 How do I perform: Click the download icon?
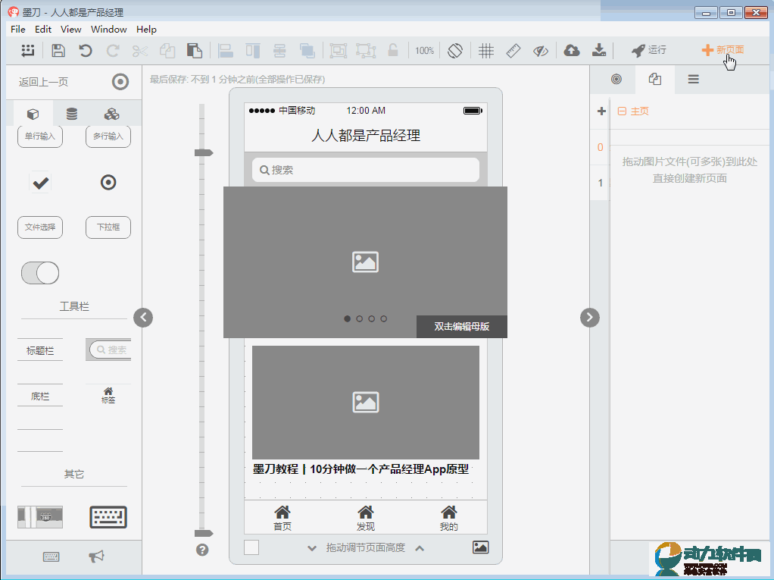point(599,50)
